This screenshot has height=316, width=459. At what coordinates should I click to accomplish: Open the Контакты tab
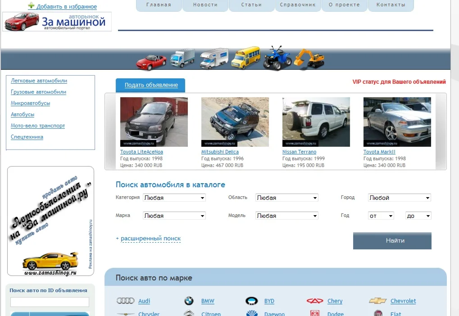pos(390,4)
